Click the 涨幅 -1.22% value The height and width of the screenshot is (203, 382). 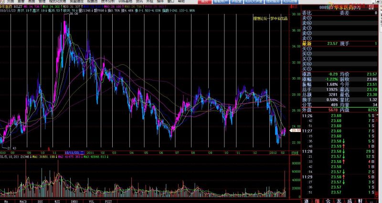(331, 79)
